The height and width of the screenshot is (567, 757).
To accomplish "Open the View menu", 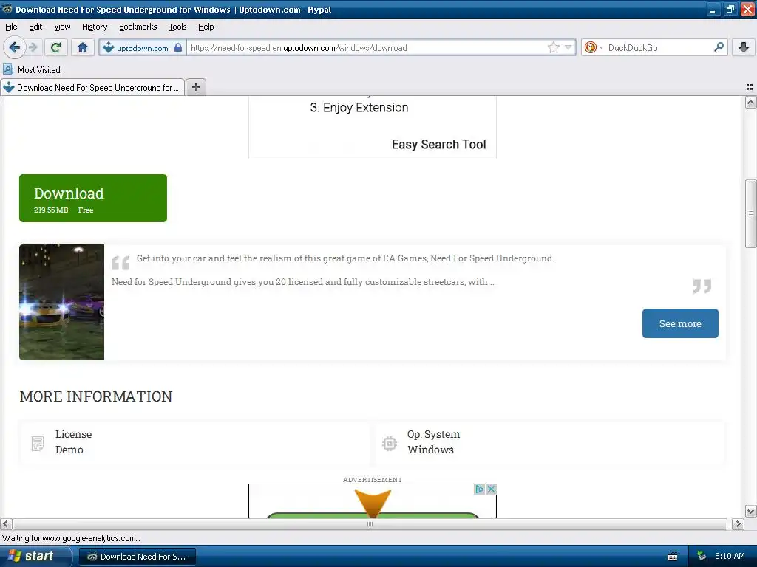I will (x=62, y=27).
